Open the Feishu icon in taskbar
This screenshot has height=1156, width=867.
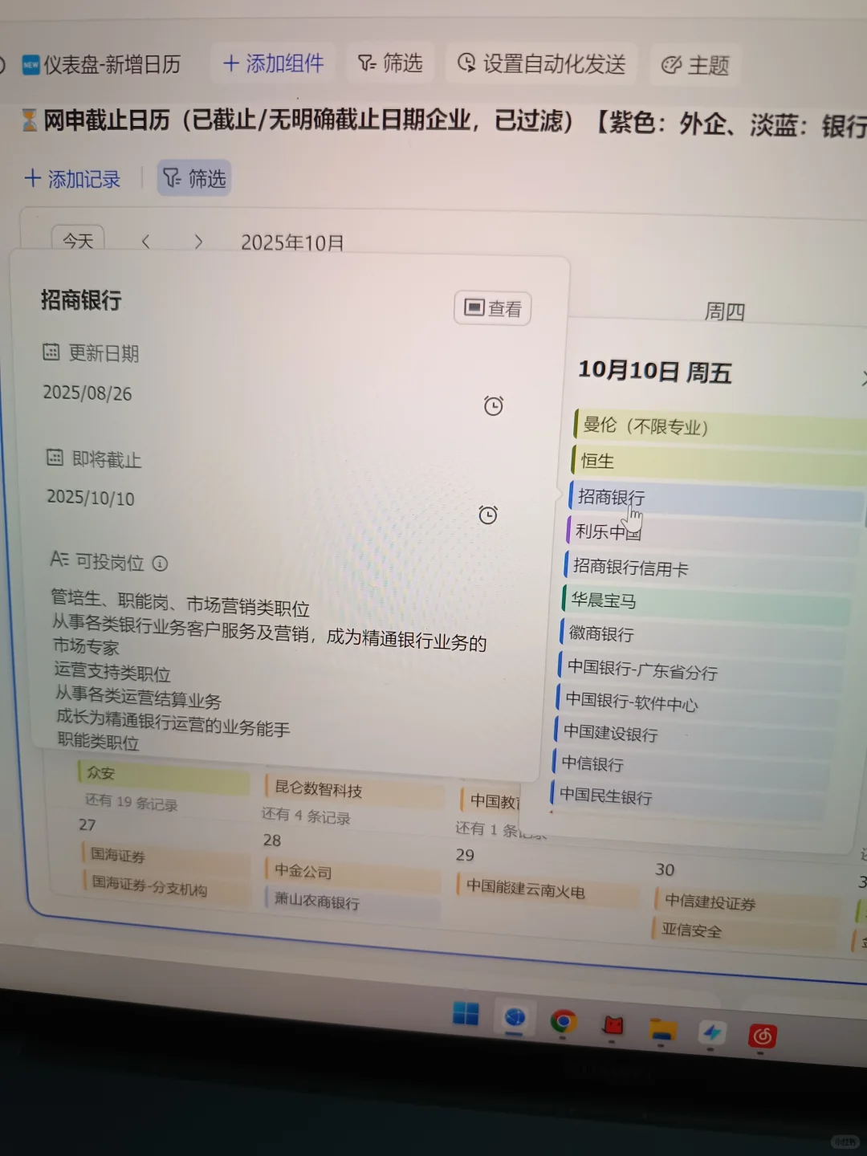pos(711,1032)
